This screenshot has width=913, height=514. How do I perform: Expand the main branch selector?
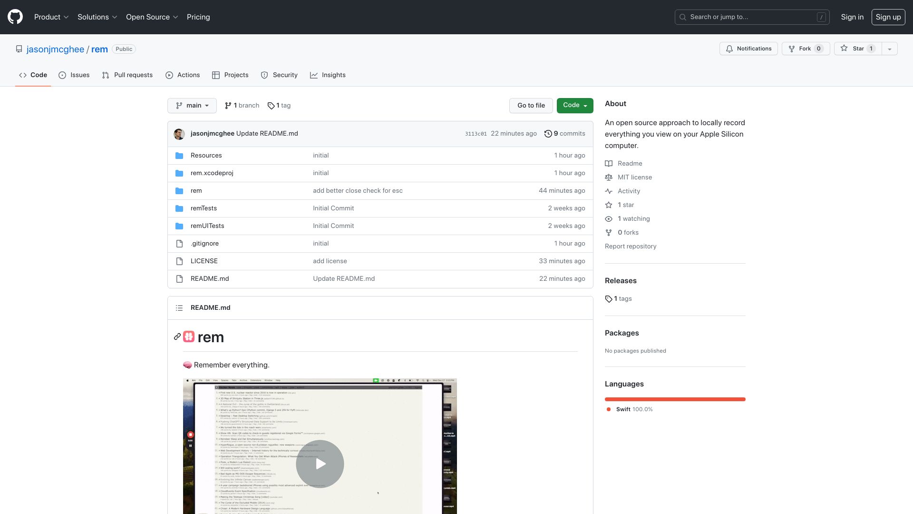(x=192, y=106)
